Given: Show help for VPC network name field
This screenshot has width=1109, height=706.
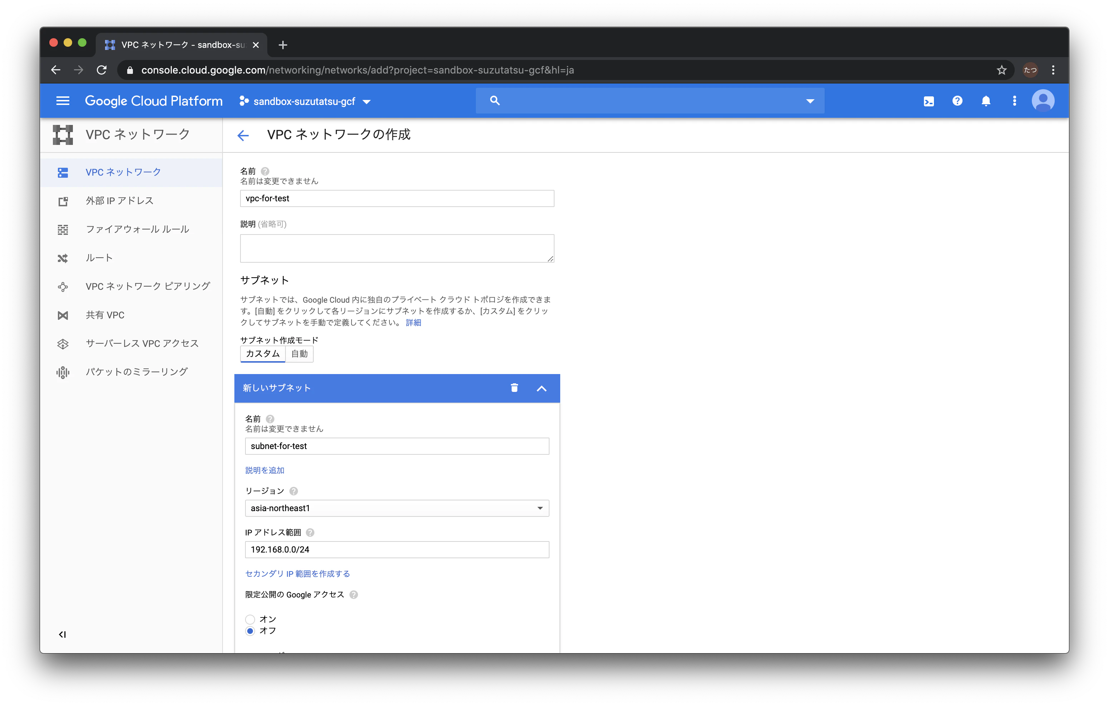Looking at the screenshot, I should (265, 171).
